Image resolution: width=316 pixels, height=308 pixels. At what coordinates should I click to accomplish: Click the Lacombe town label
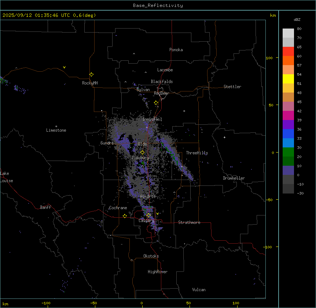(x=165, y=70)
